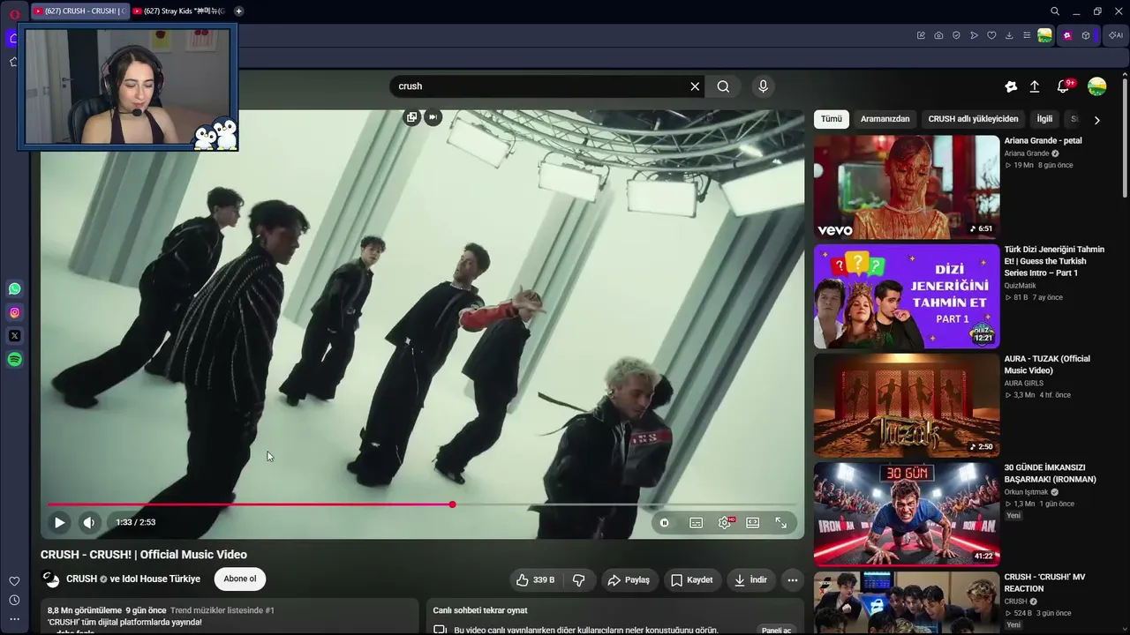
Task: Open the Paneli aç chat panel button
Action: pyautogui.click(x=777, y=630)
